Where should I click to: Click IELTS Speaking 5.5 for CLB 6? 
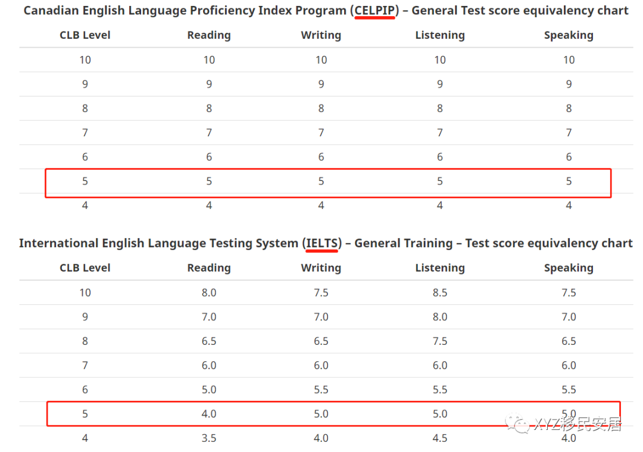[569, 389]
